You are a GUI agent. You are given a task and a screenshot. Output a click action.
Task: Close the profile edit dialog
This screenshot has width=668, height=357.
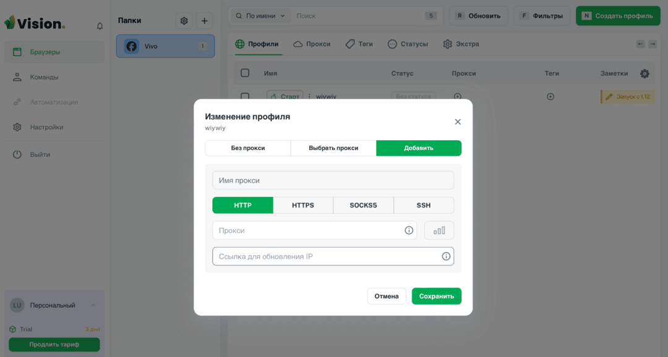(x=458, y=122)
